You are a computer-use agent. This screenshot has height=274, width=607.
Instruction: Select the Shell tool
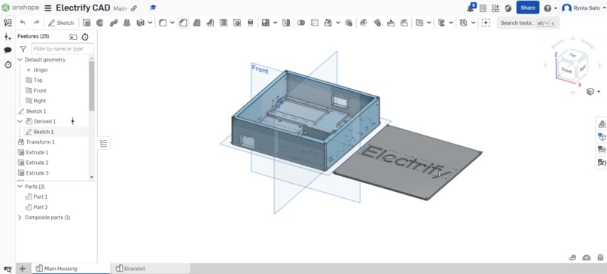[224, 23]
